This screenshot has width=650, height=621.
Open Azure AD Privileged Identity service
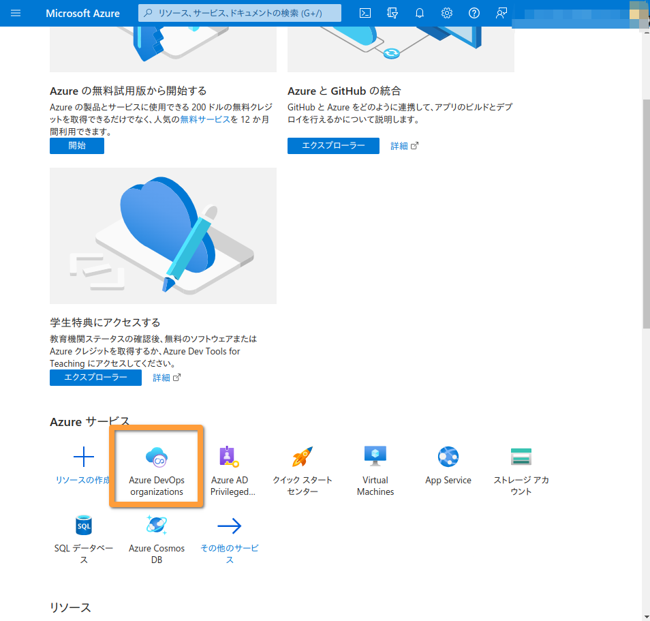pyautogui.click(x=229, y=467)
